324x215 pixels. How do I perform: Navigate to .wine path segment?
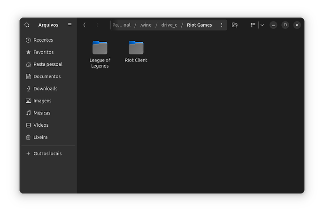[x=146, y=25]
